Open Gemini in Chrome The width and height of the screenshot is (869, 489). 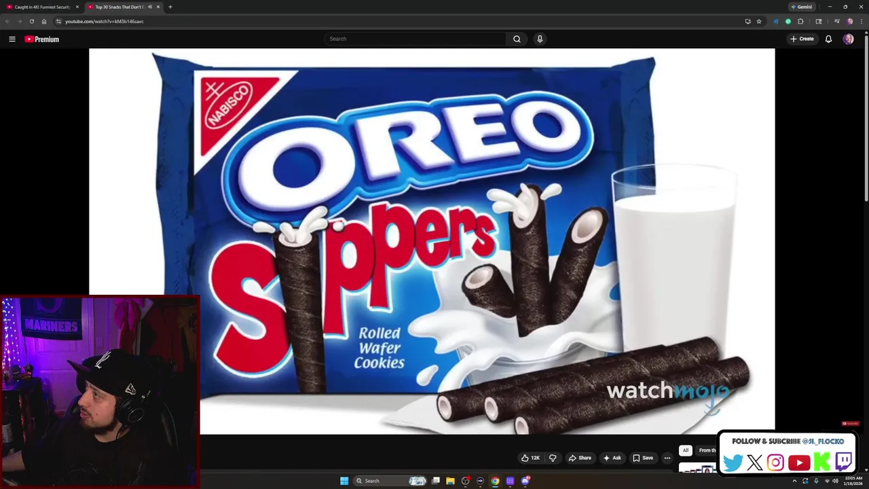[802, 7]
